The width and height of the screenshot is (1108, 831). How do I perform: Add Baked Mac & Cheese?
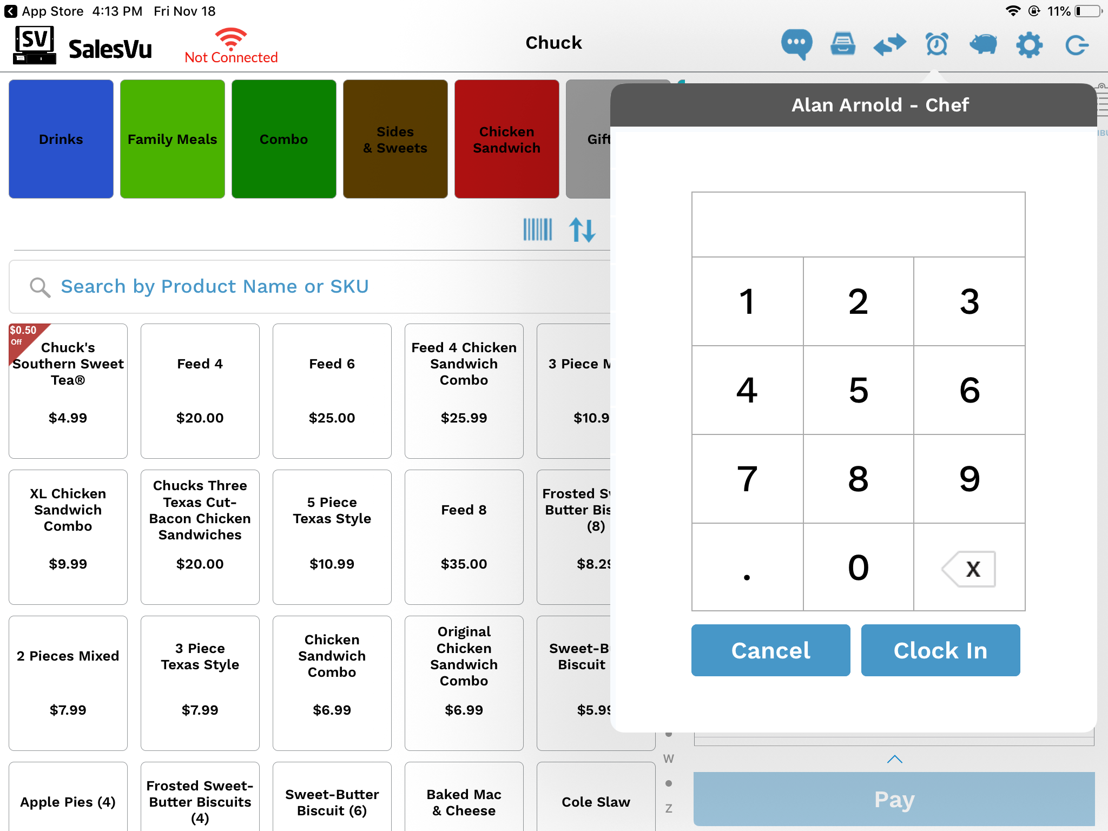coord(464,796)
